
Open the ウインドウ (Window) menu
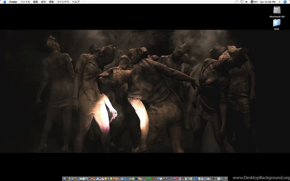click(x=63, y=2)
